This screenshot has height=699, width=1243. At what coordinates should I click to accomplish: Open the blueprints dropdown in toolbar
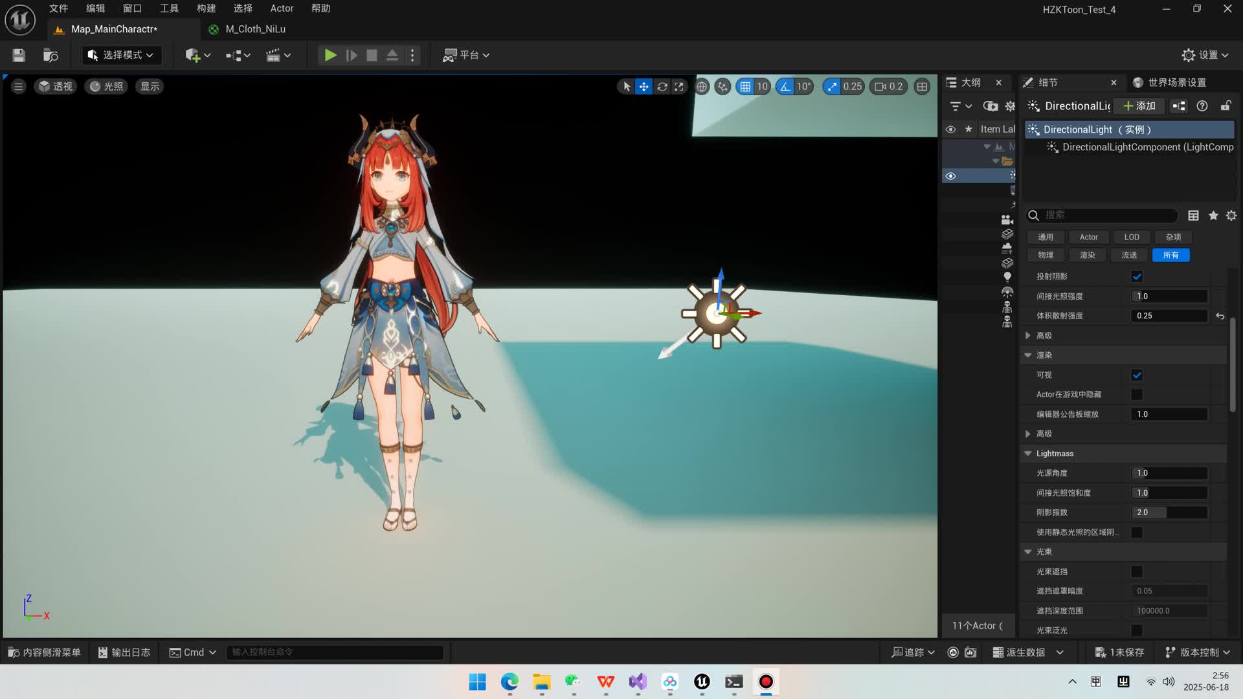238,56
